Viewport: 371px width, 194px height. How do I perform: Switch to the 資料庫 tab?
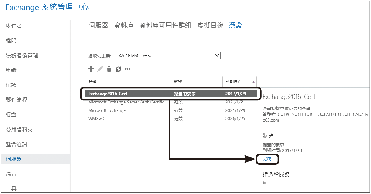124,25
